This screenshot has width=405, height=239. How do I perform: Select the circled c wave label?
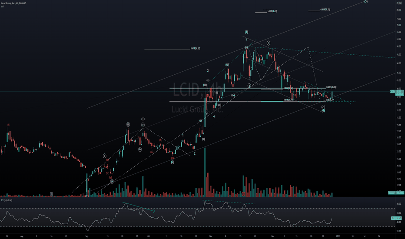point(323,107)
